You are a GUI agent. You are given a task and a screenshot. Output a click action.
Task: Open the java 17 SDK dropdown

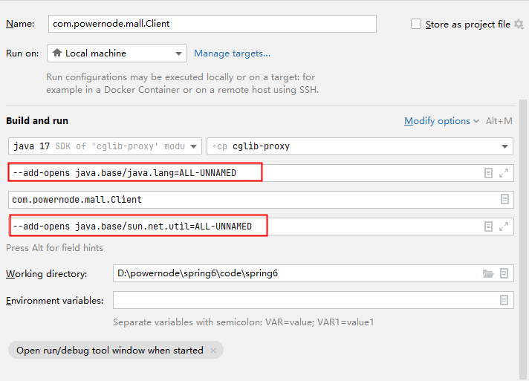coord(105,146)
